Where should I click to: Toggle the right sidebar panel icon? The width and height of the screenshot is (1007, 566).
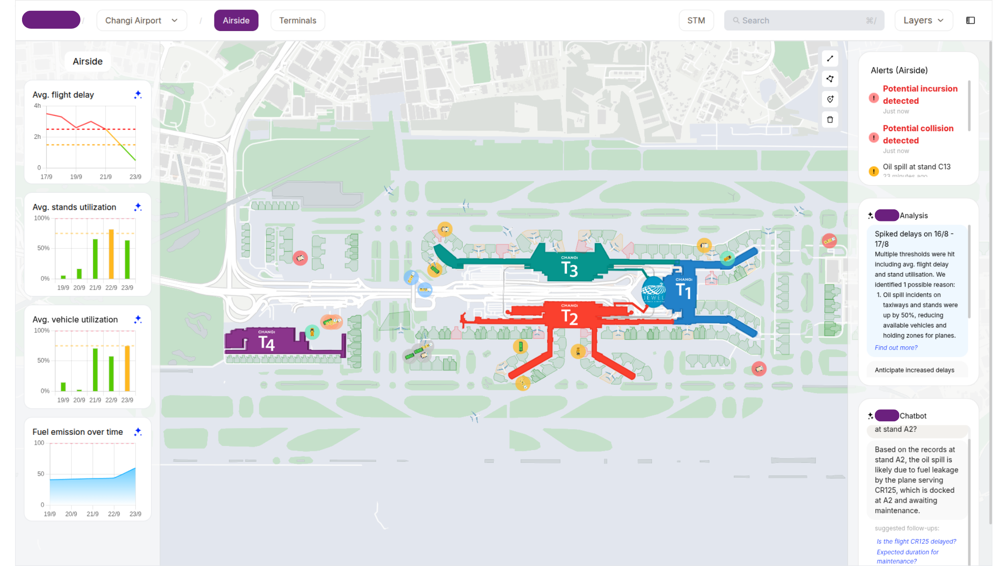tap(971, 21)
